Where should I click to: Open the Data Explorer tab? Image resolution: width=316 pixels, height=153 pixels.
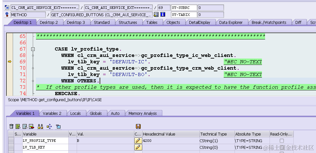click(231, 22)
